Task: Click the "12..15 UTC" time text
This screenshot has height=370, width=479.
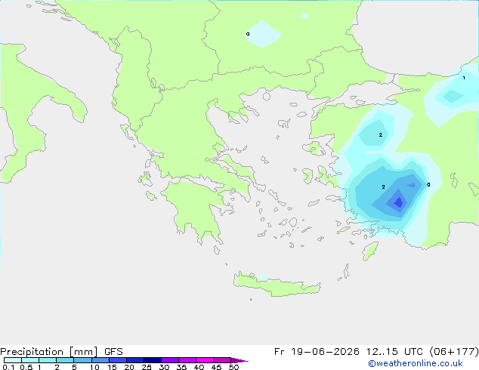Action: (x=396, y=352)
